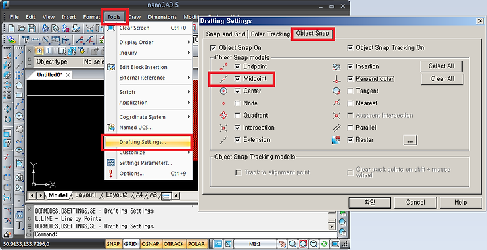Viewport: 487px width, 250px height.
Task: Switch to the Layout1 tab
Action: [x=86, y=195]
